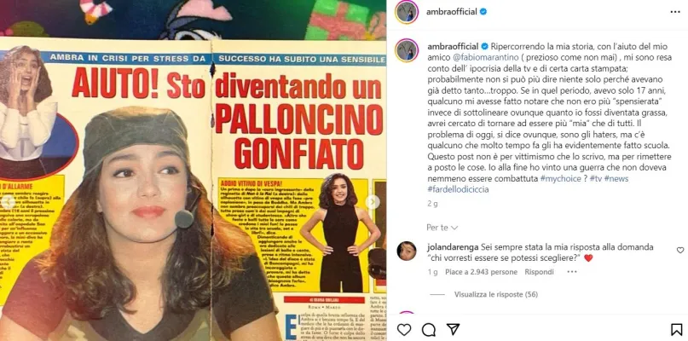Open the ambraofficial profile picture in header
Screen dimensions: 688x341
pos(407,12)
